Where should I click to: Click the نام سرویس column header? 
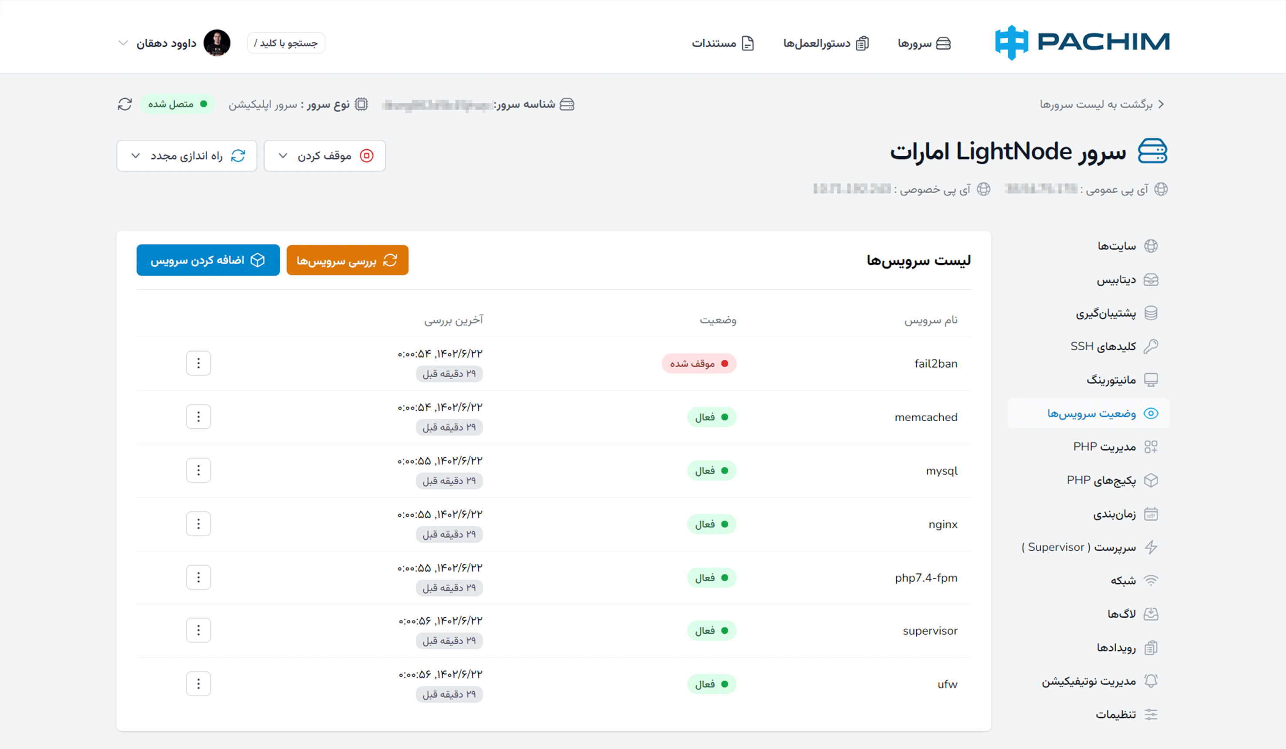(932, 320)
